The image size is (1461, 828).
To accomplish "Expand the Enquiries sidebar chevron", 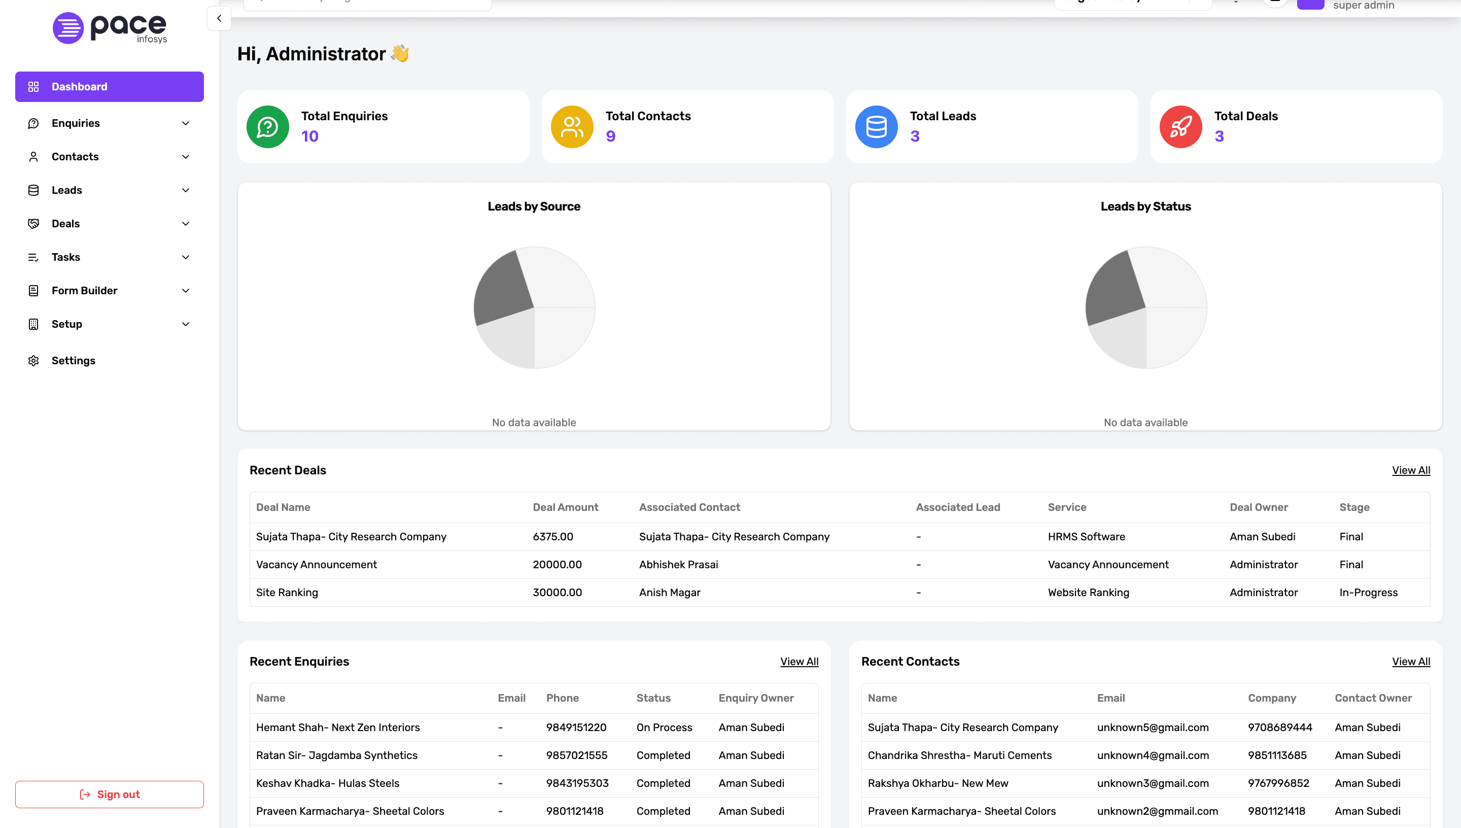I will click(185, 123).
